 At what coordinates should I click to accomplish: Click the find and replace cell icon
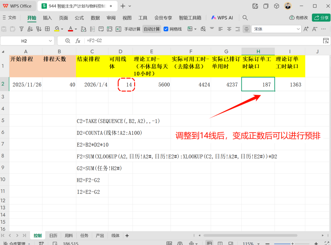click(203, 29)
